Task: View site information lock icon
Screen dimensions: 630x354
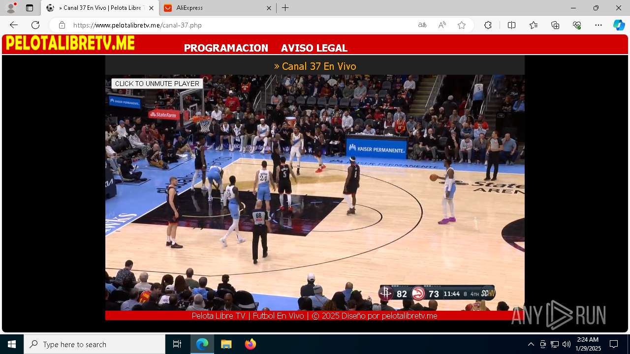Action: pyautogui.click(x=62, y=25)
